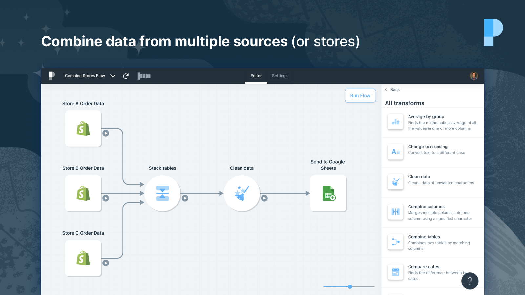
Task: Run the Store B Order Data step preview
Action: point(106,198)
